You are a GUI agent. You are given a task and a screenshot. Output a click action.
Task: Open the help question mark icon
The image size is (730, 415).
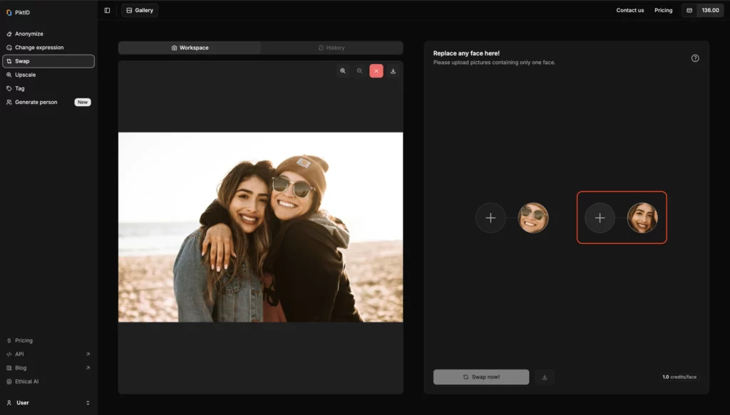click(x=695, y=58)
